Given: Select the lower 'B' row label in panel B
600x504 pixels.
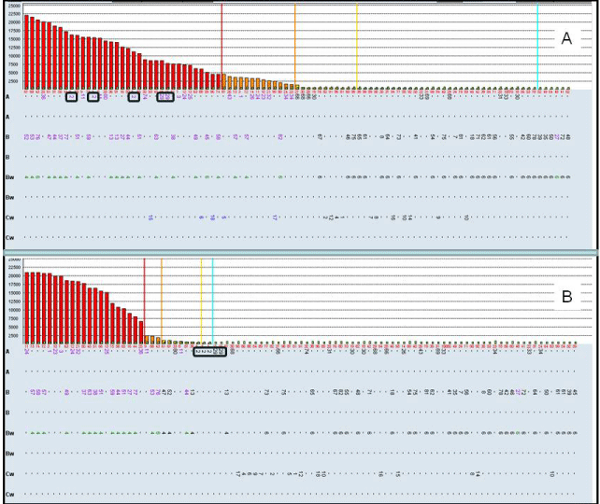Looking at the screenshot, I should 7,413.
